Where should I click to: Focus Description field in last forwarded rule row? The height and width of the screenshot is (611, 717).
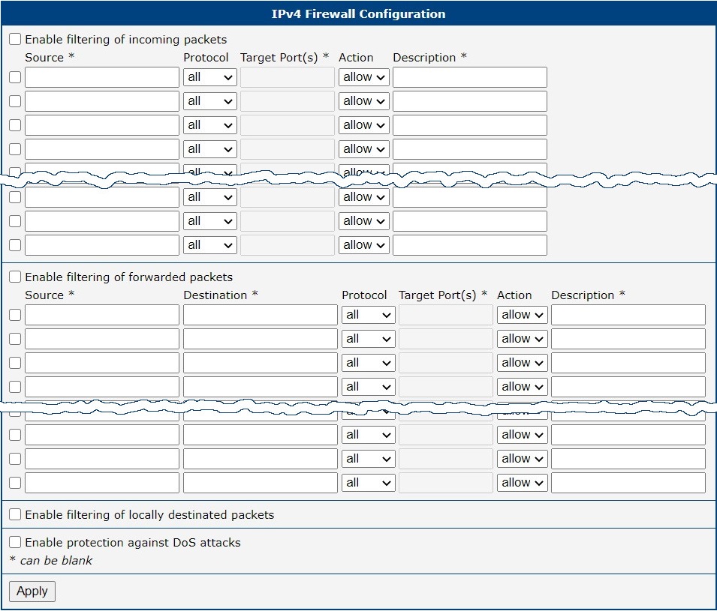click(628, 483)
